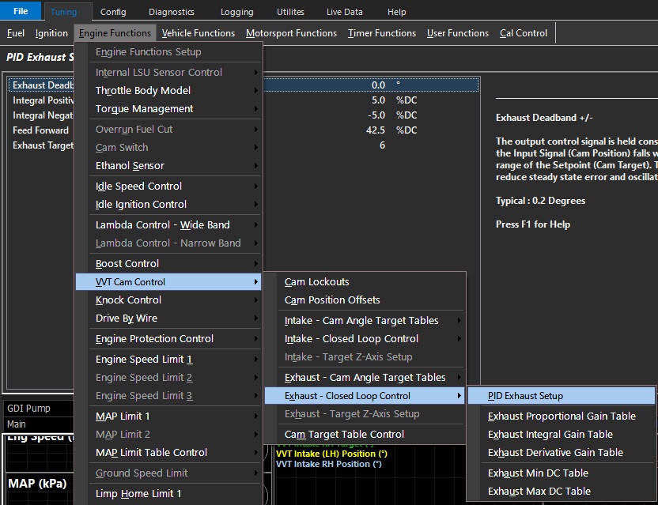
Task: Expand the Ethanol Sensor submenu arrow
Action: 255,166
